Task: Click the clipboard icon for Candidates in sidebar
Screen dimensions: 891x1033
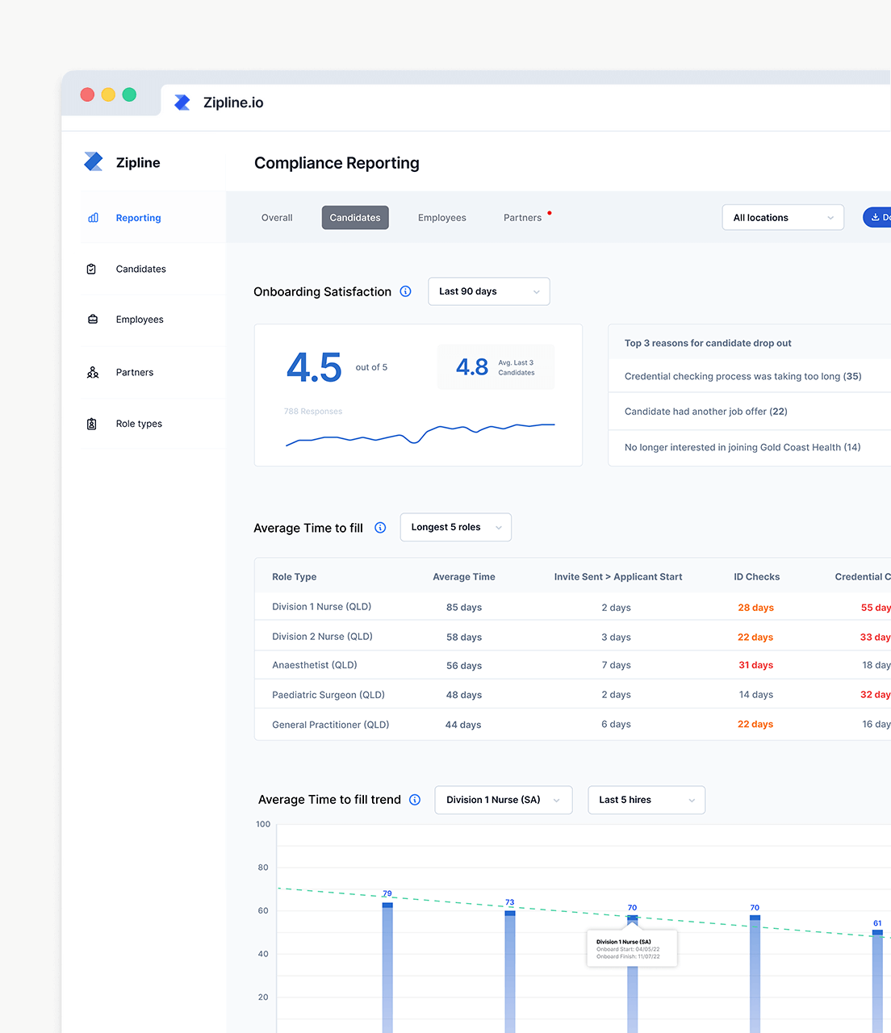Action: [x=91, y=269]
